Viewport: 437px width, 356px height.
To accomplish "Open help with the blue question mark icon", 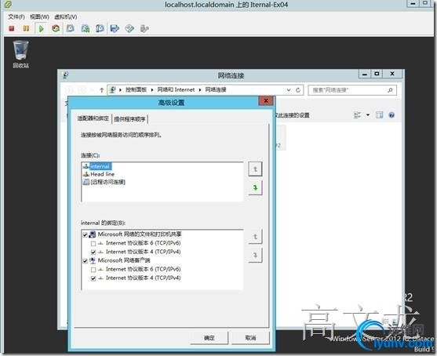I will (x=391, y=115).
